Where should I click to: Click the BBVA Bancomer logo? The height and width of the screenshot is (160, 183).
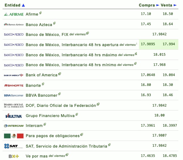click(14, 96)
